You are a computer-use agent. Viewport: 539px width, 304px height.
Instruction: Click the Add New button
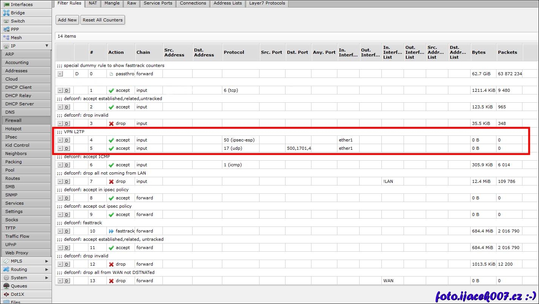[x=67, y=20]
